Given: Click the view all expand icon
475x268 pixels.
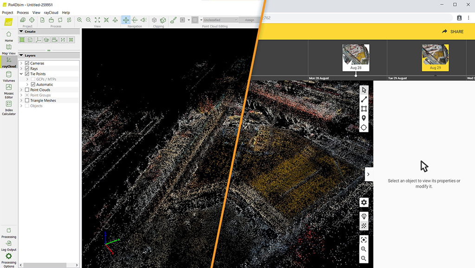Looking at the screenshot, I should (x=97, y=20).
